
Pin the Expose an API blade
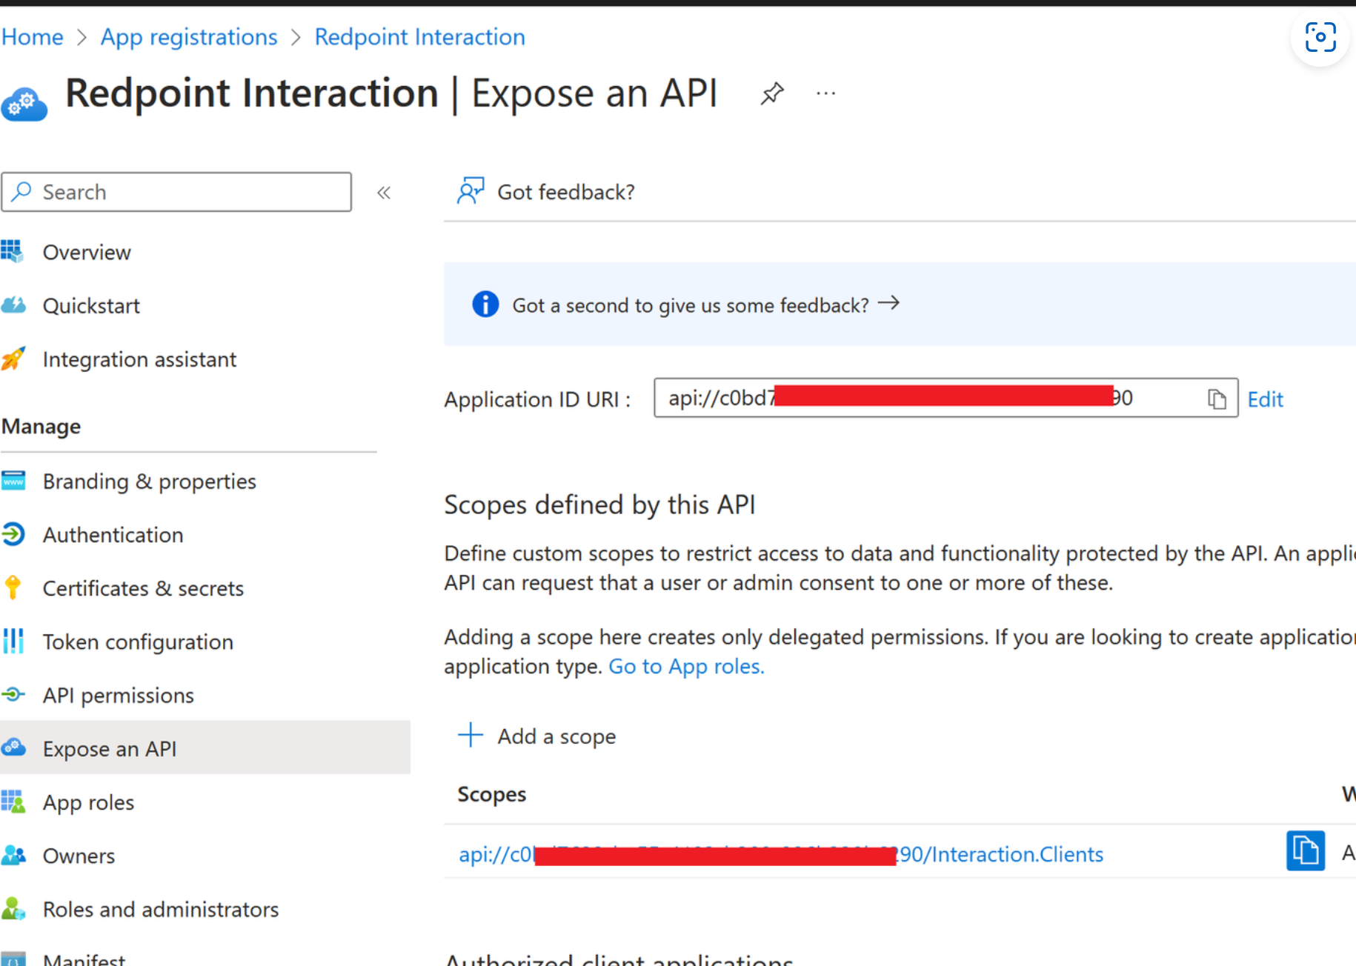click(771, 94)
